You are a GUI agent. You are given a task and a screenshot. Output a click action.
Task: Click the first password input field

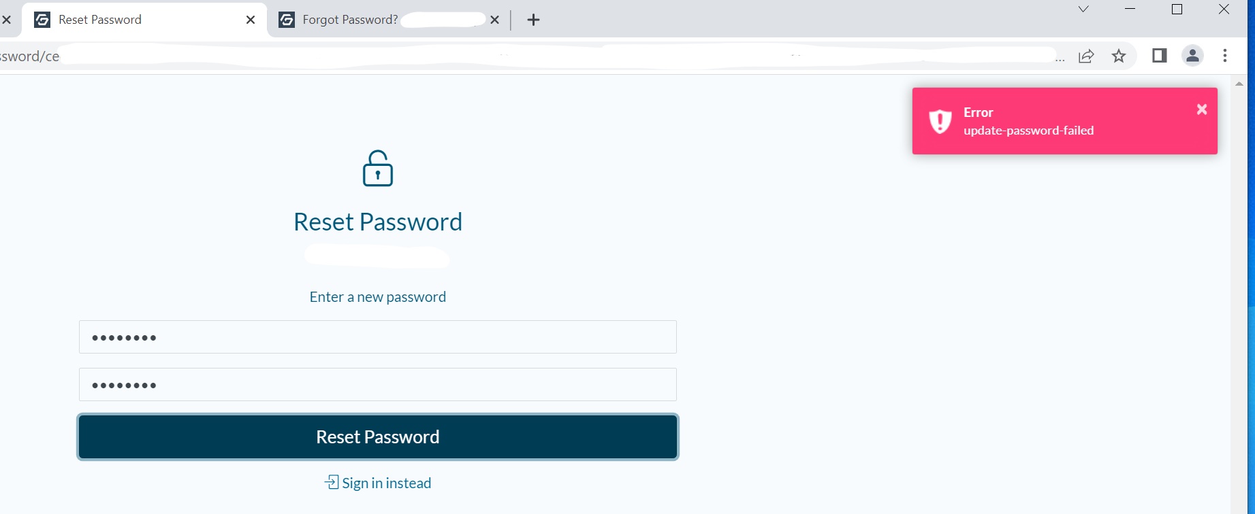coord(377,337)
